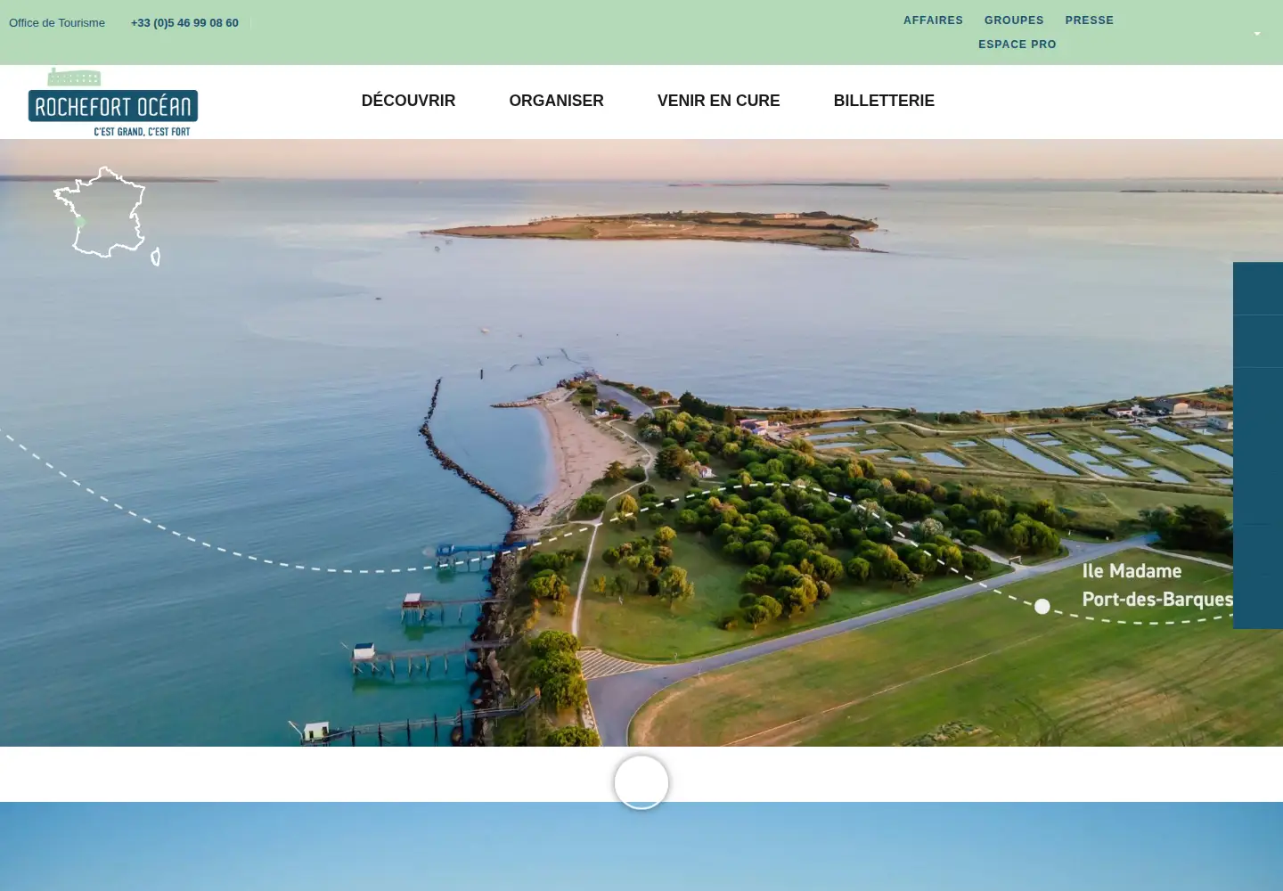Image resolution: width=1283 pixels, height=891 pixels.
Task: Go to the BILLETTERIE menu
Action: pos(884,101)
